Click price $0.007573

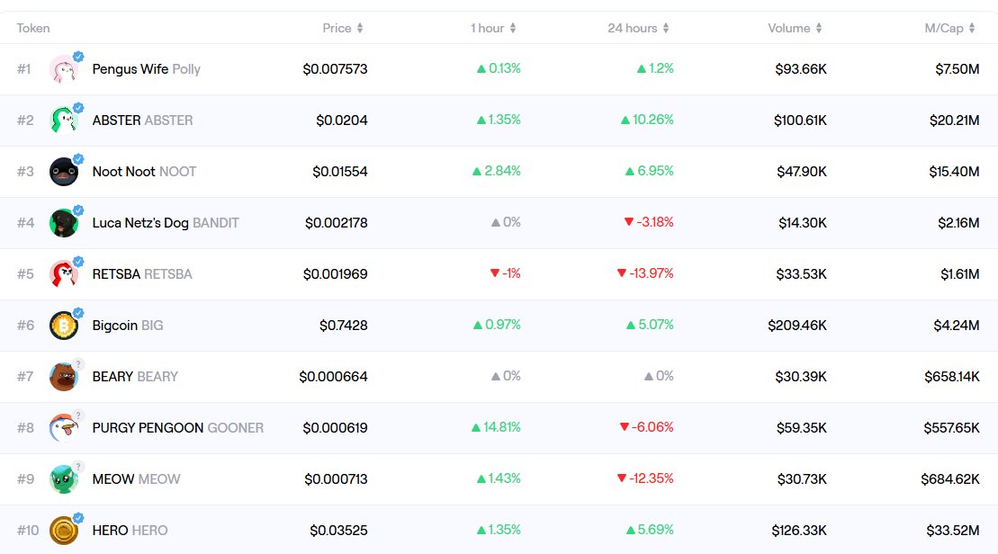335,68
